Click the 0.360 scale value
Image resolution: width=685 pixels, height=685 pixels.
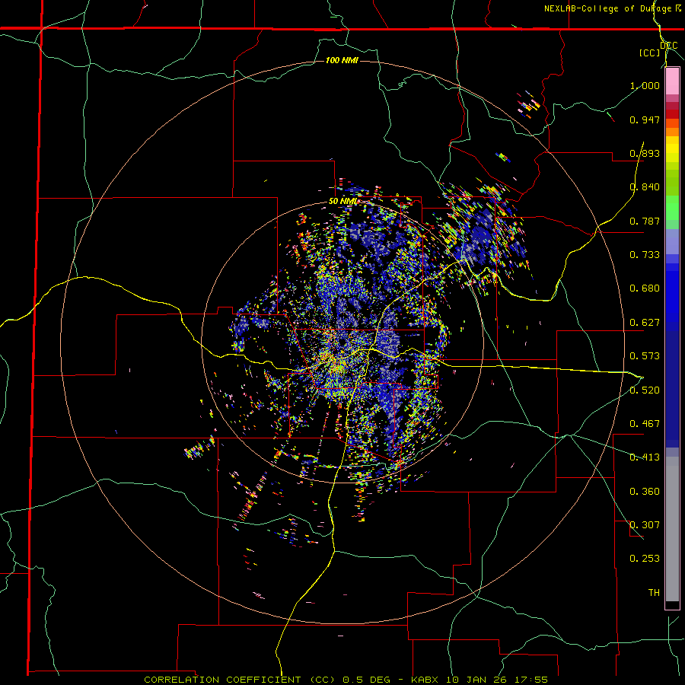click(645, 492)
